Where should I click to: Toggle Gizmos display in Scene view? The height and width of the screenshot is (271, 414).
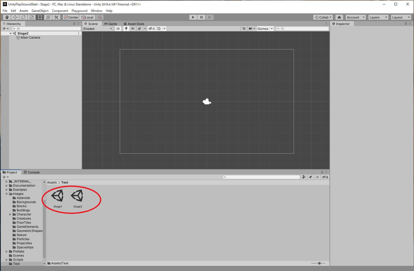(263, 29)
